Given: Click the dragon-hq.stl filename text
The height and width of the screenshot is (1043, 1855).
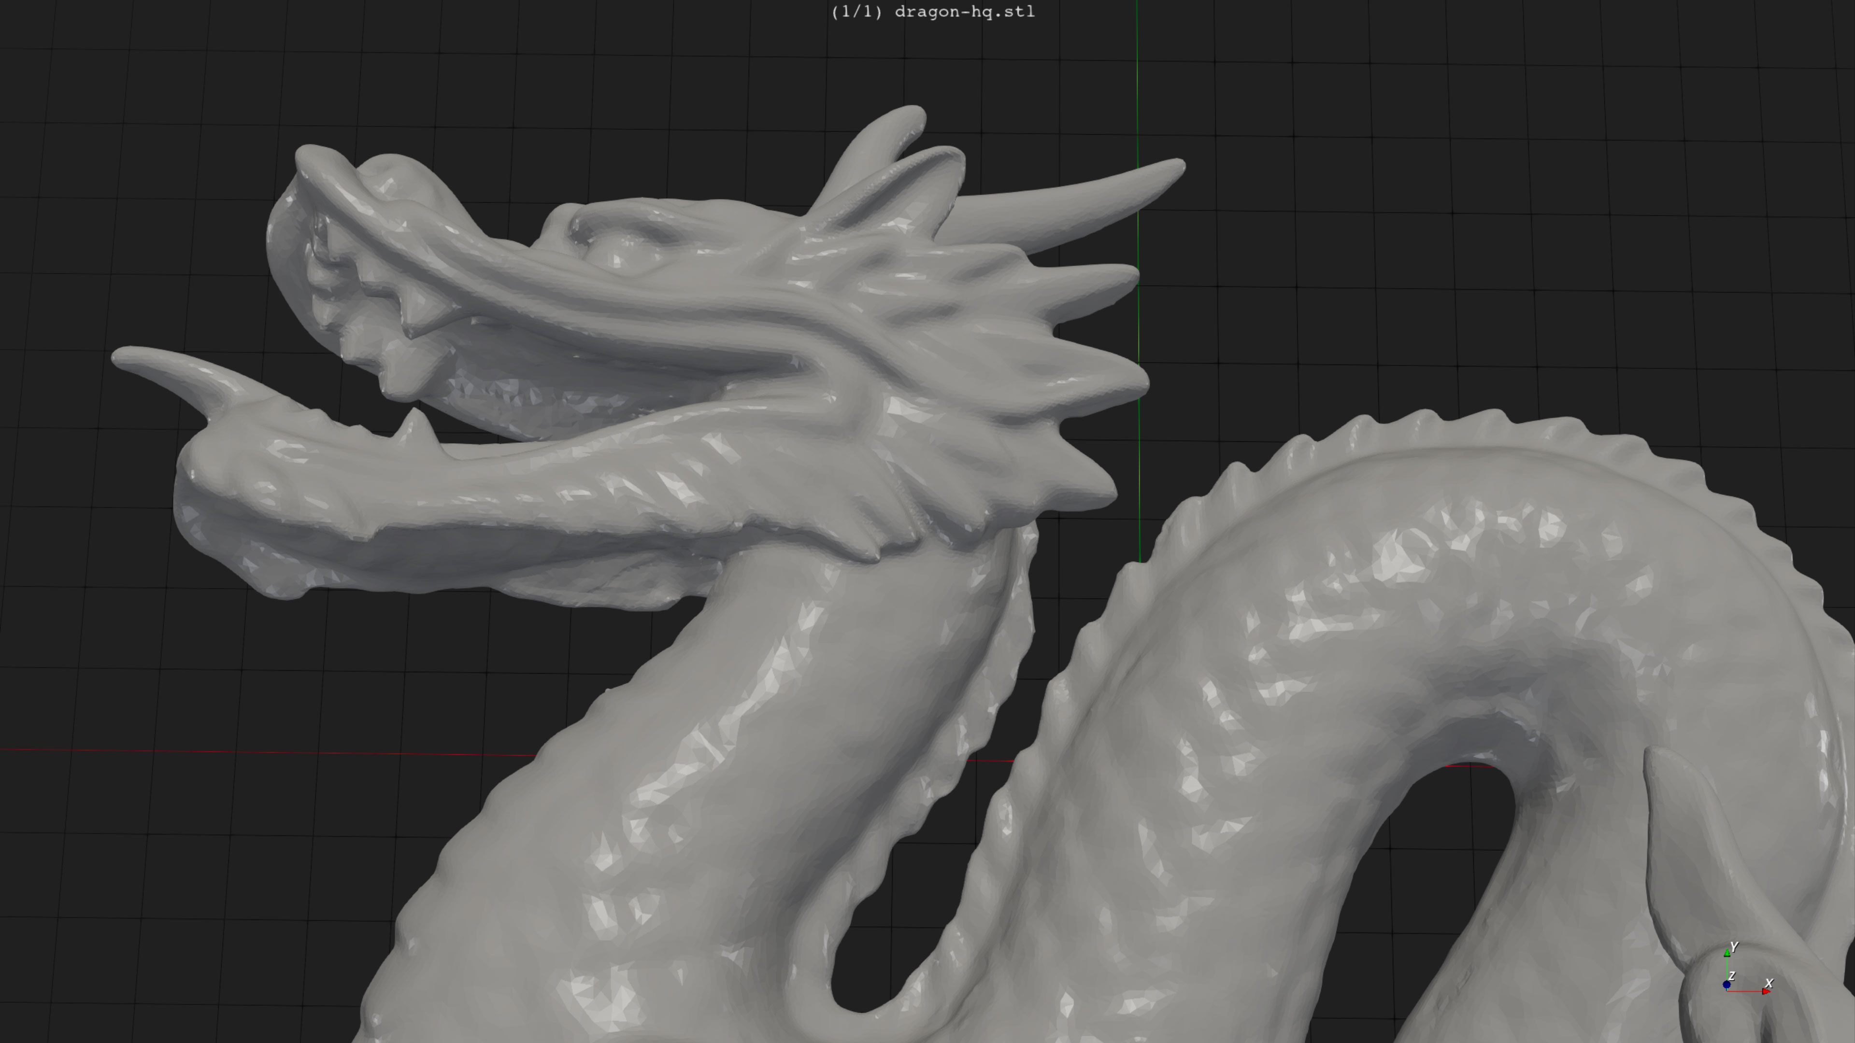Looking at the screenshot, I should point(964,12).
